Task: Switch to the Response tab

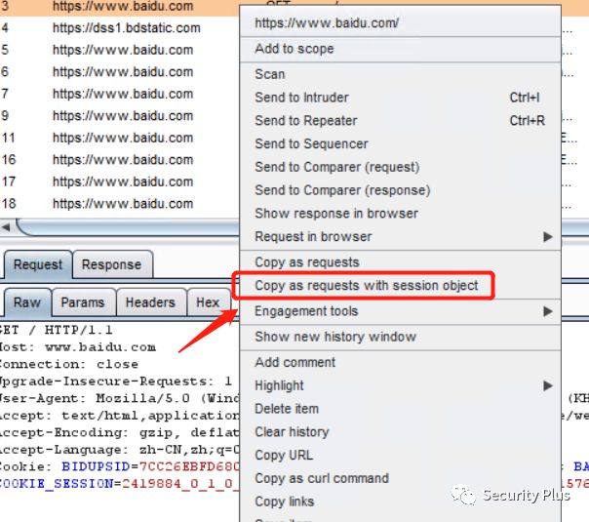Action: [x=112, y=264]
